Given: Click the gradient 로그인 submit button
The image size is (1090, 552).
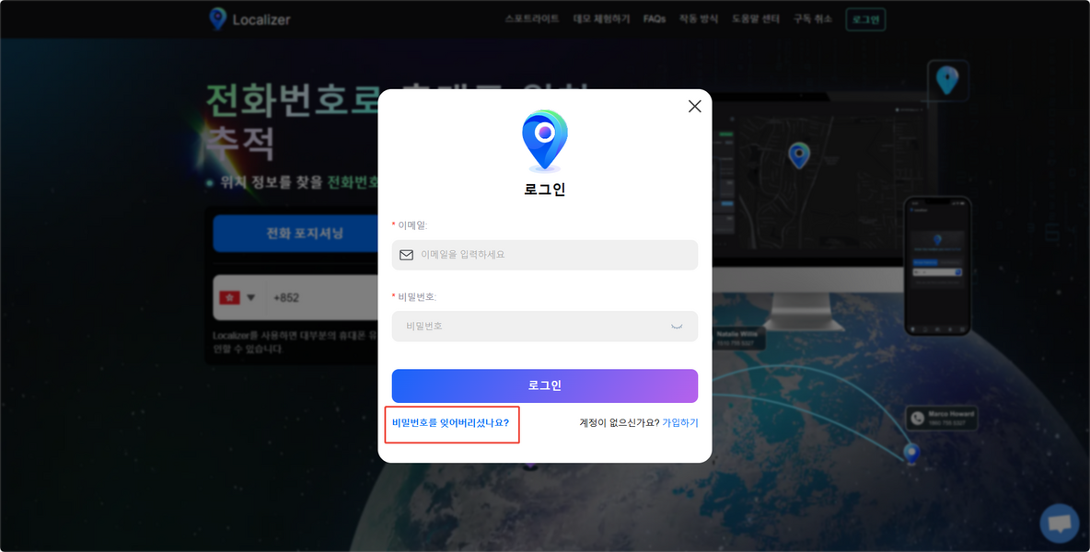Looking at the screenshot, I should [545, 386].
